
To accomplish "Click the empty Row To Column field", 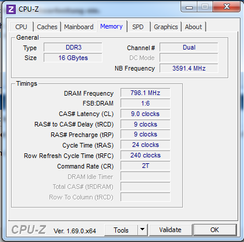I will click(146, 197).
